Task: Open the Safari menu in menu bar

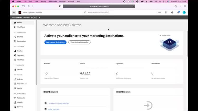Action: pyautogui.click(x=19, y=1)
